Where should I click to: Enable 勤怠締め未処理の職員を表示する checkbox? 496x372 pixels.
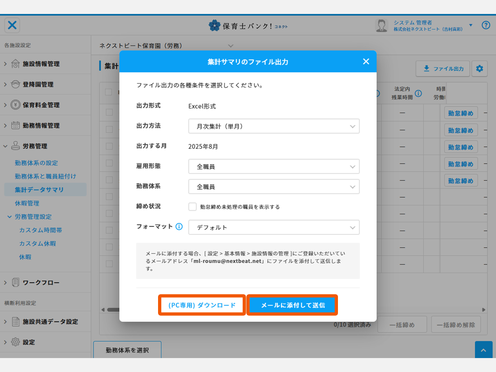click(x=192, y=207)
